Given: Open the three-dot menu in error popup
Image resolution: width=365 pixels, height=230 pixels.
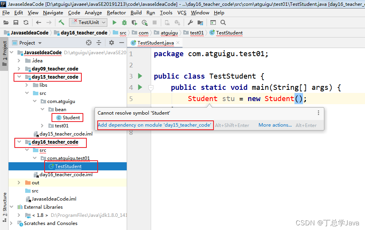Looking at the screenshot, I should pyautogui.click(x=319, y=113).
